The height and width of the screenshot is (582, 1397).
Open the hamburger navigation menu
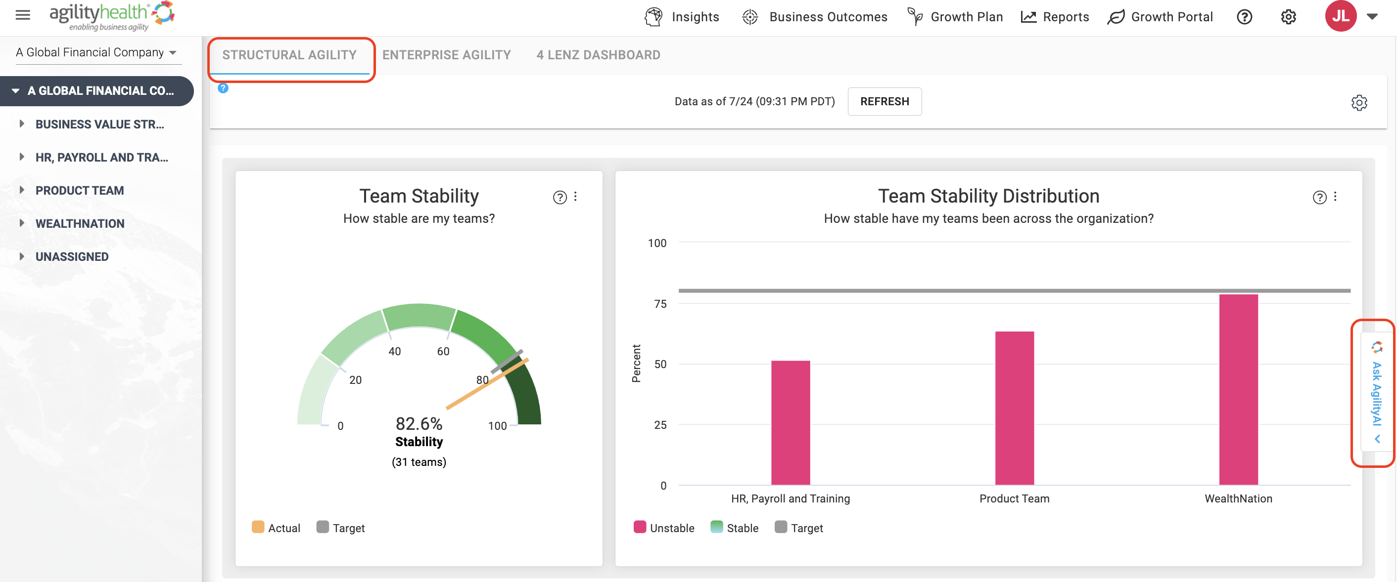[23, 15]
